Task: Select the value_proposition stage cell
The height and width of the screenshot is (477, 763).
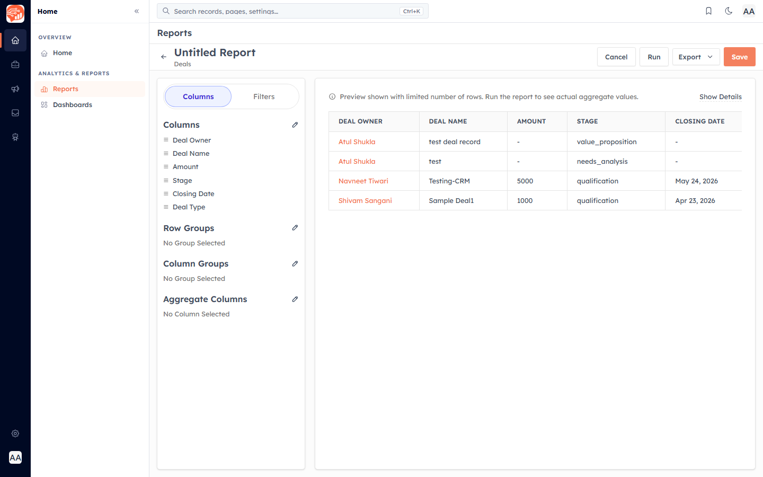Action: pos(616,142)
